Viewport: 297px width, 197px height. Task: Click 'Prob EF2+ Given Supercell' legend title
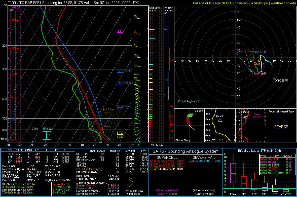point(276,156)
